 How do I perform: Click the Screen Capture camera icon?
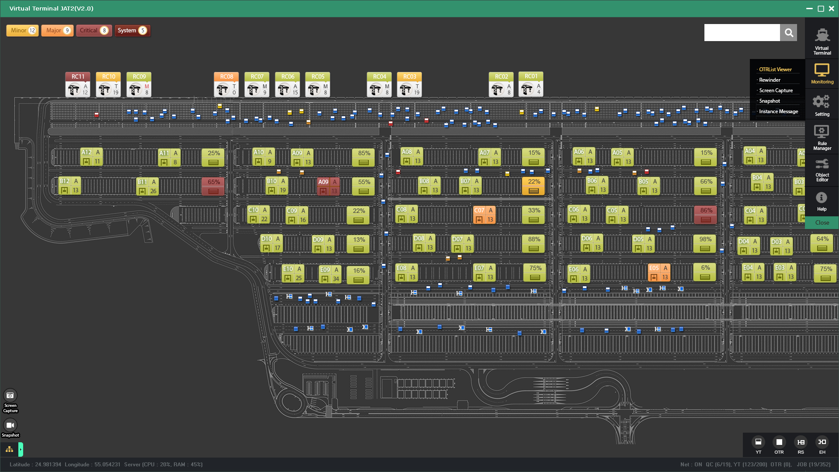[x=10, y=396]
